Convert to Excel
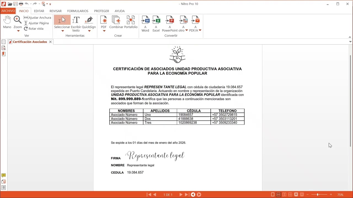This screenshot has height=198, width=353. click(x=156, y=24)
